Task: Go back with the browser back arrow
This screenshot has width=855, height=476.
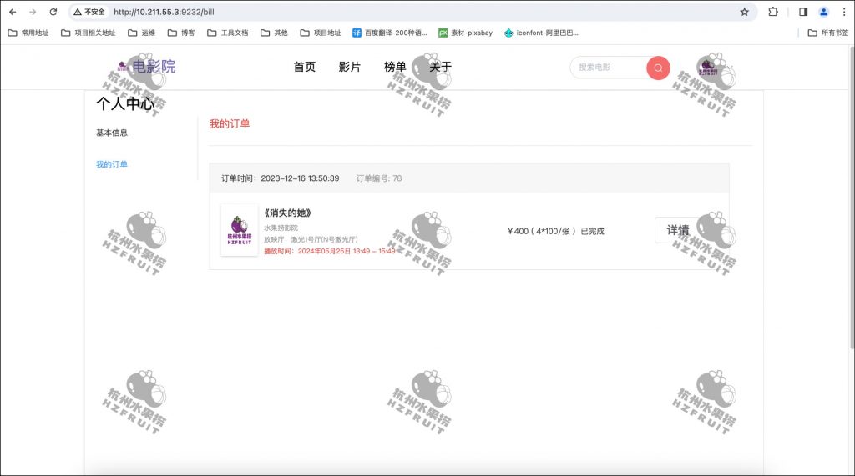Action: [x=13, y=12]
